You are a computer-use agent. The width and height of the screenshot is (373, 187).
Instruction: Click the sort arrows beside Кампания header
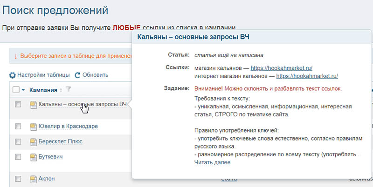(61, 90)
